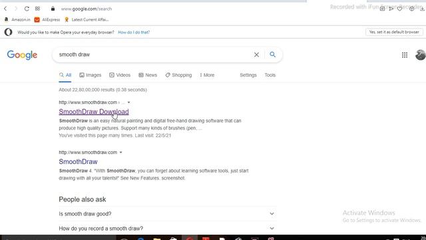The width and height of the screenshot is (426, 240).
Task: Open the send/flow arrow icon in address bar
Action: (x=391, y=9)
